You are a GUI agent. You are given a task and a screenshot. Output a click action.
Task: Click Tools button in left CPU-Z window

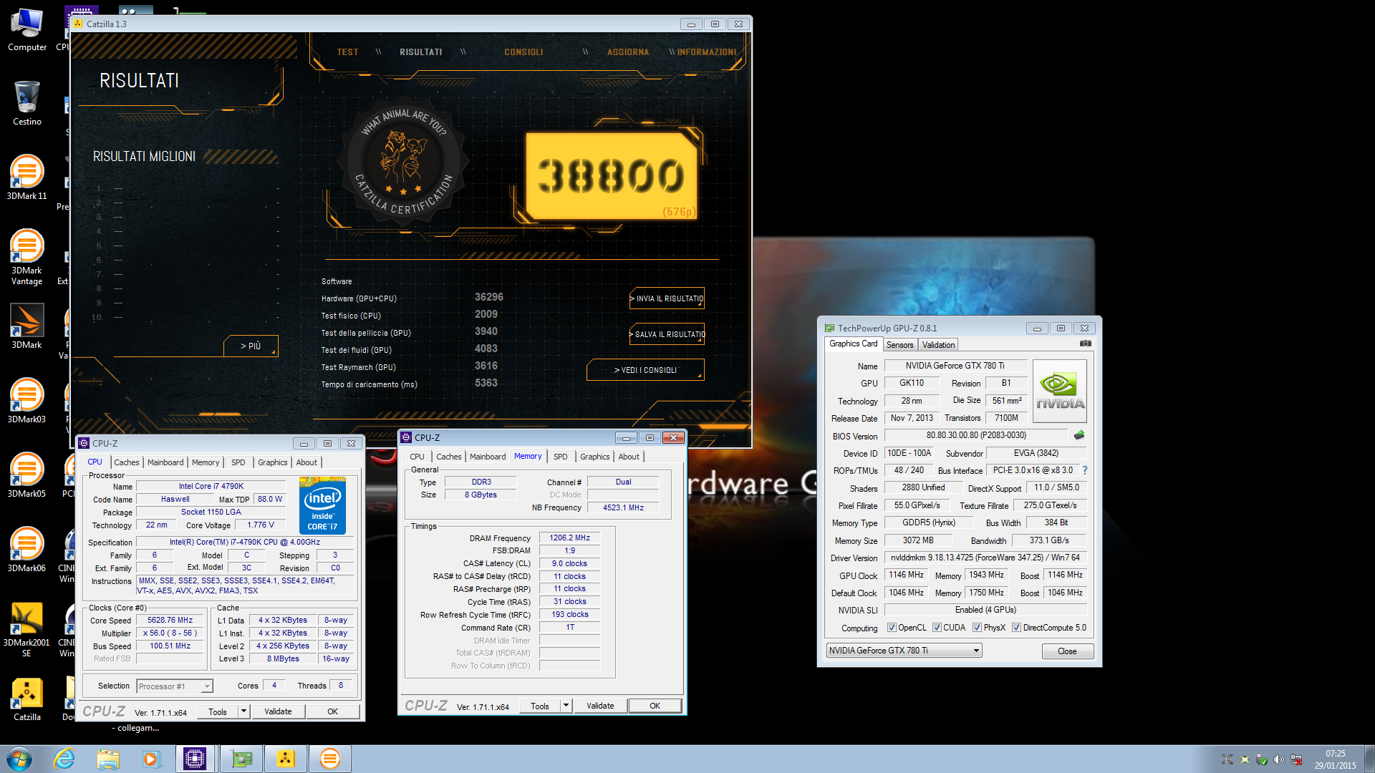218,711
